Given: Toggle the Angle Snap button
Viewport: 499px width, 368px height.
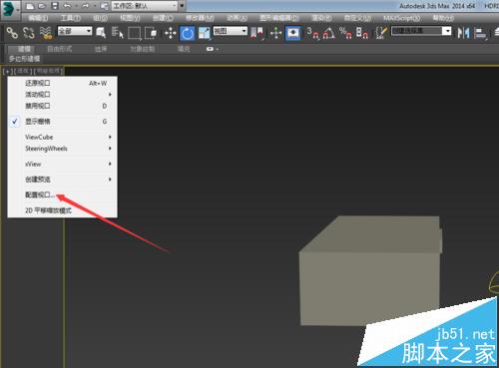Looking at the screenshot, I should click(x=328, y=33).
